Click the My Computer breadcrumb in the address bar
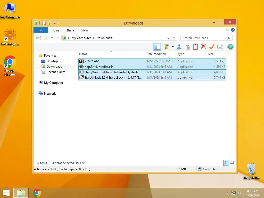 [81, 38]
